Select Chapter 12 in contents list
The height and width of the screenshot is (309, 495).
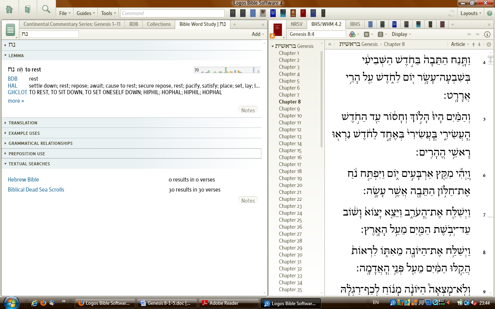coord(290,130)
